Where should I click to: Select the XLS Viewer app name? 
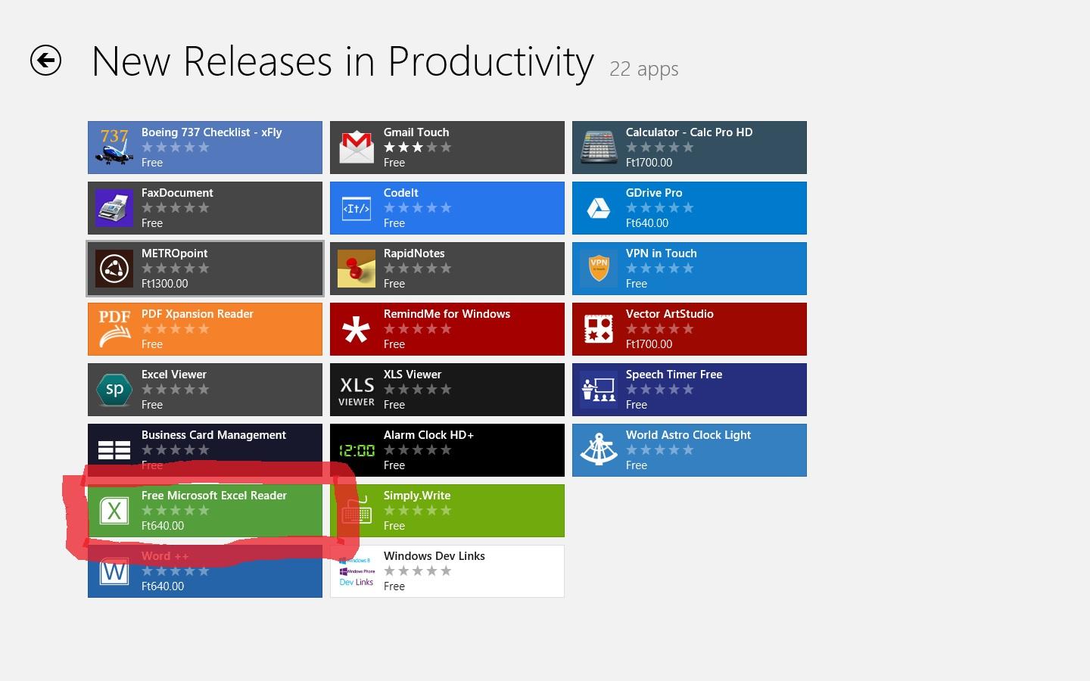413,375
